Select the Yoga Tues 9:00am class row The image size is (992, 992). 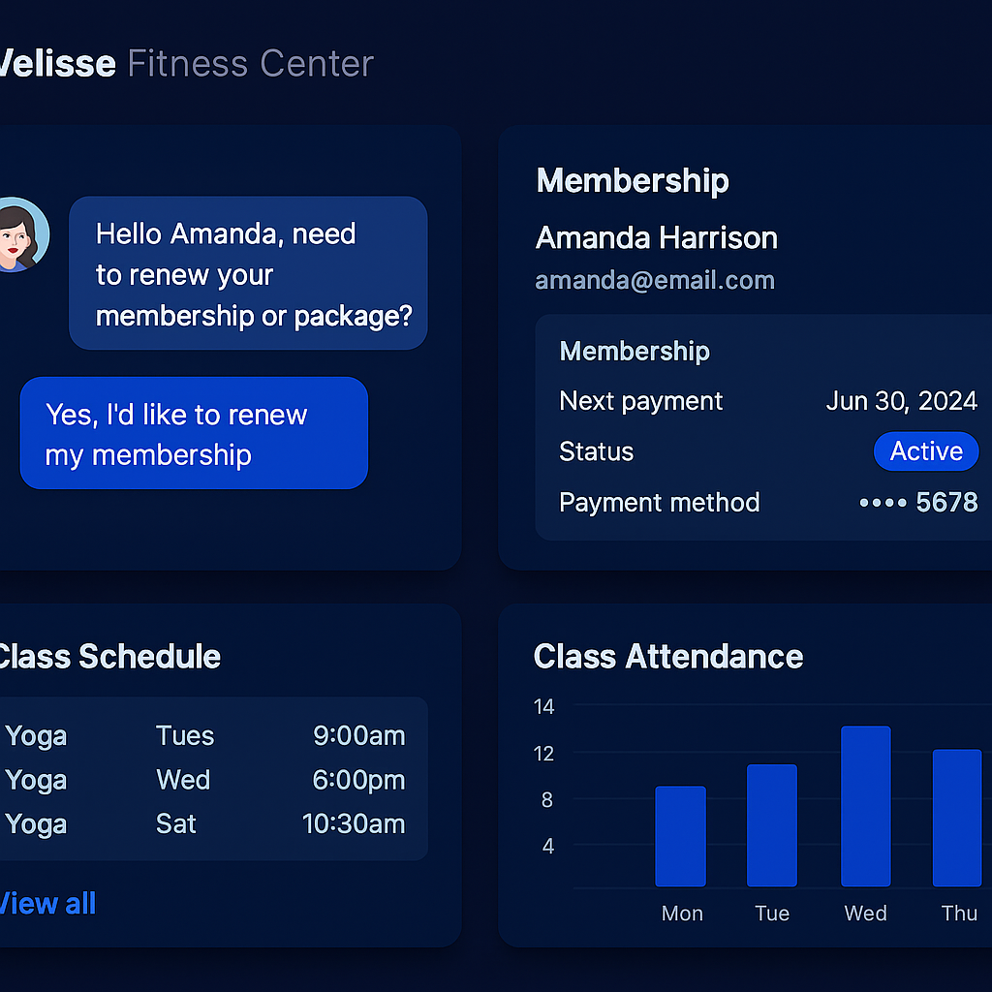205,735
